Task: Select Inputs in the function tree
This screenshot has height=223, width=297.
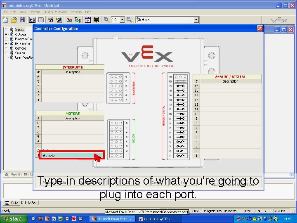Action: click(19, 30)
